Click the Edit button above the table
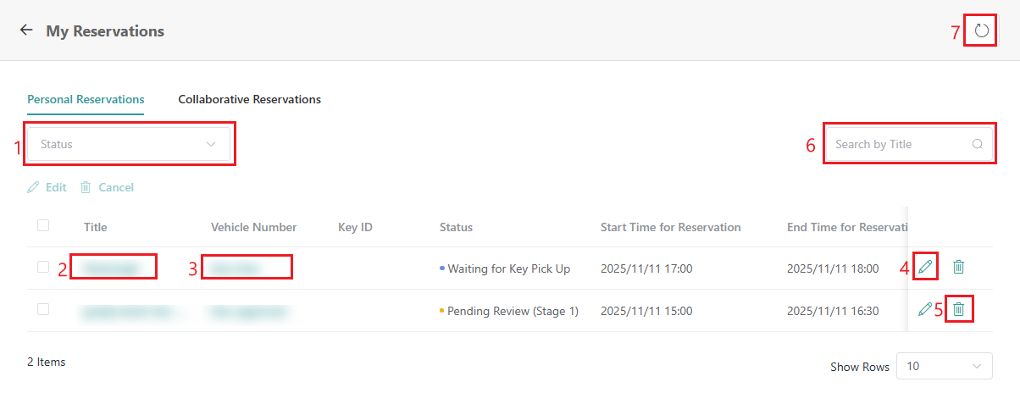 (47, 187)
